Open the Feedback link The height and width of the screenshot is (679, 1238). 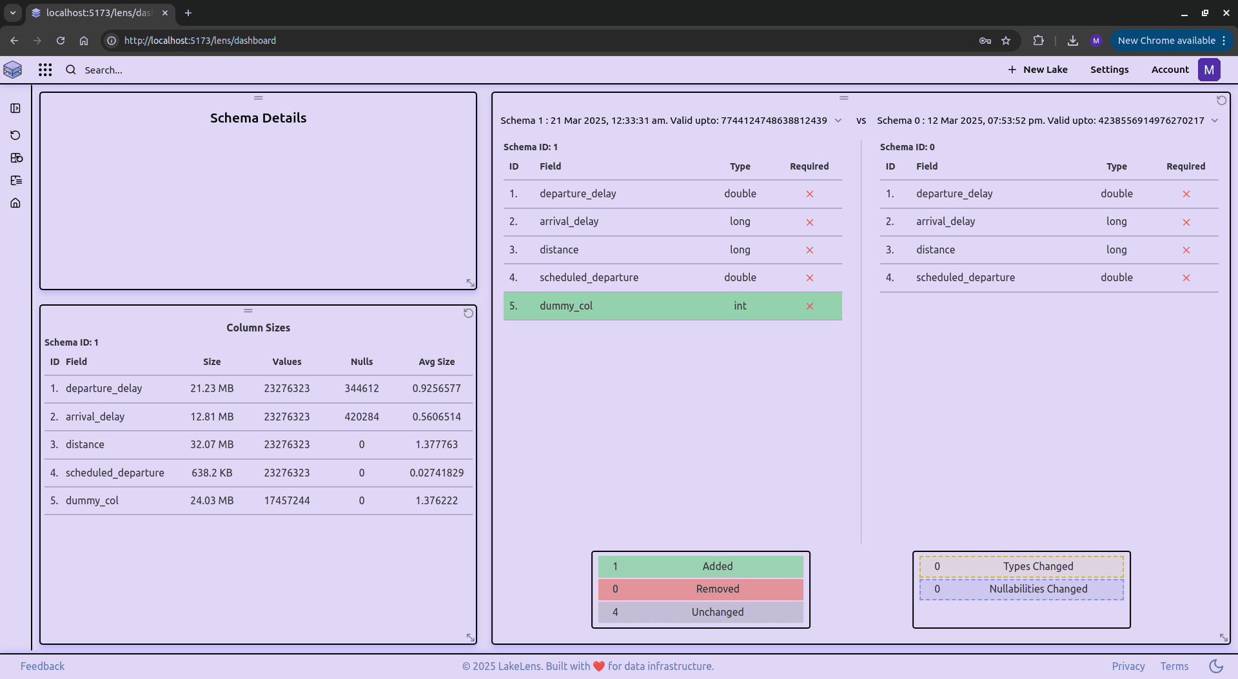point(43,666)
